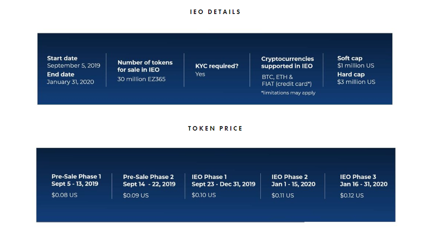The image size is (444, 230).
Task: Click the Hard cap $3 million value
Action: pyautogui.click(x=356, y=82)
